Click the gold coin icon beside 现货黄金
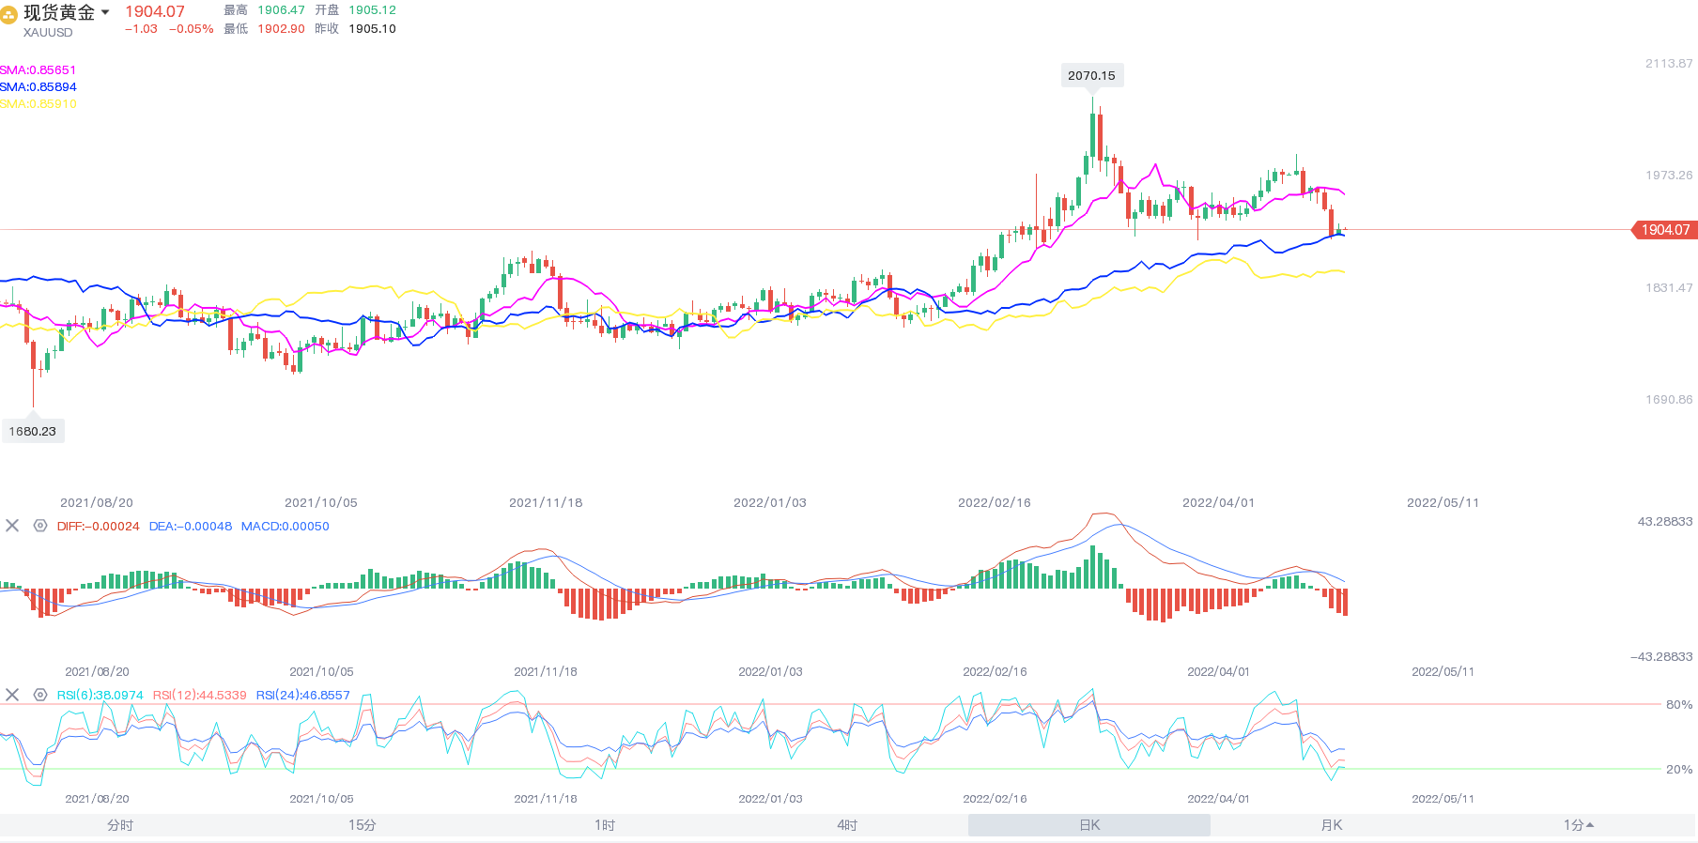 [8, 14]
